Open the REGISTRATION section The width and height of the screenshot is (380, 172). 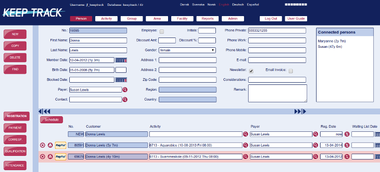17,116
